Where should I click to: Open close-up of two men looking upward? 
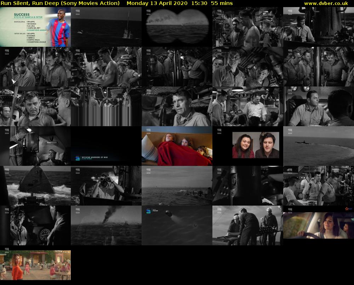pos(248,67)
